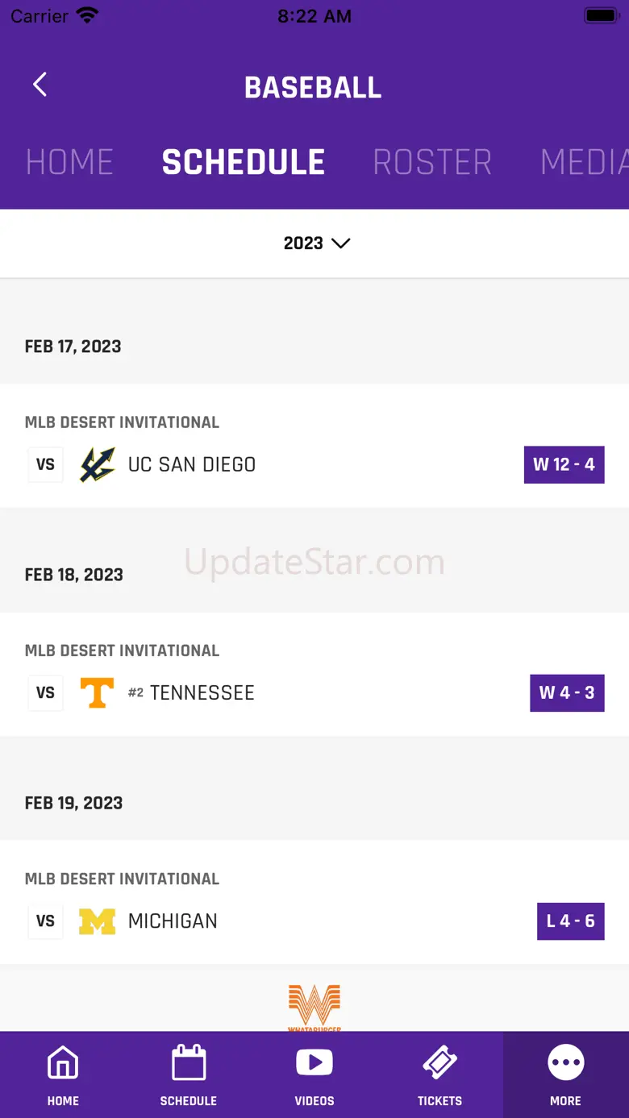629x1118 pixels.
Task: Open the Michigan game entry
Action: click(x=314, y=902)
